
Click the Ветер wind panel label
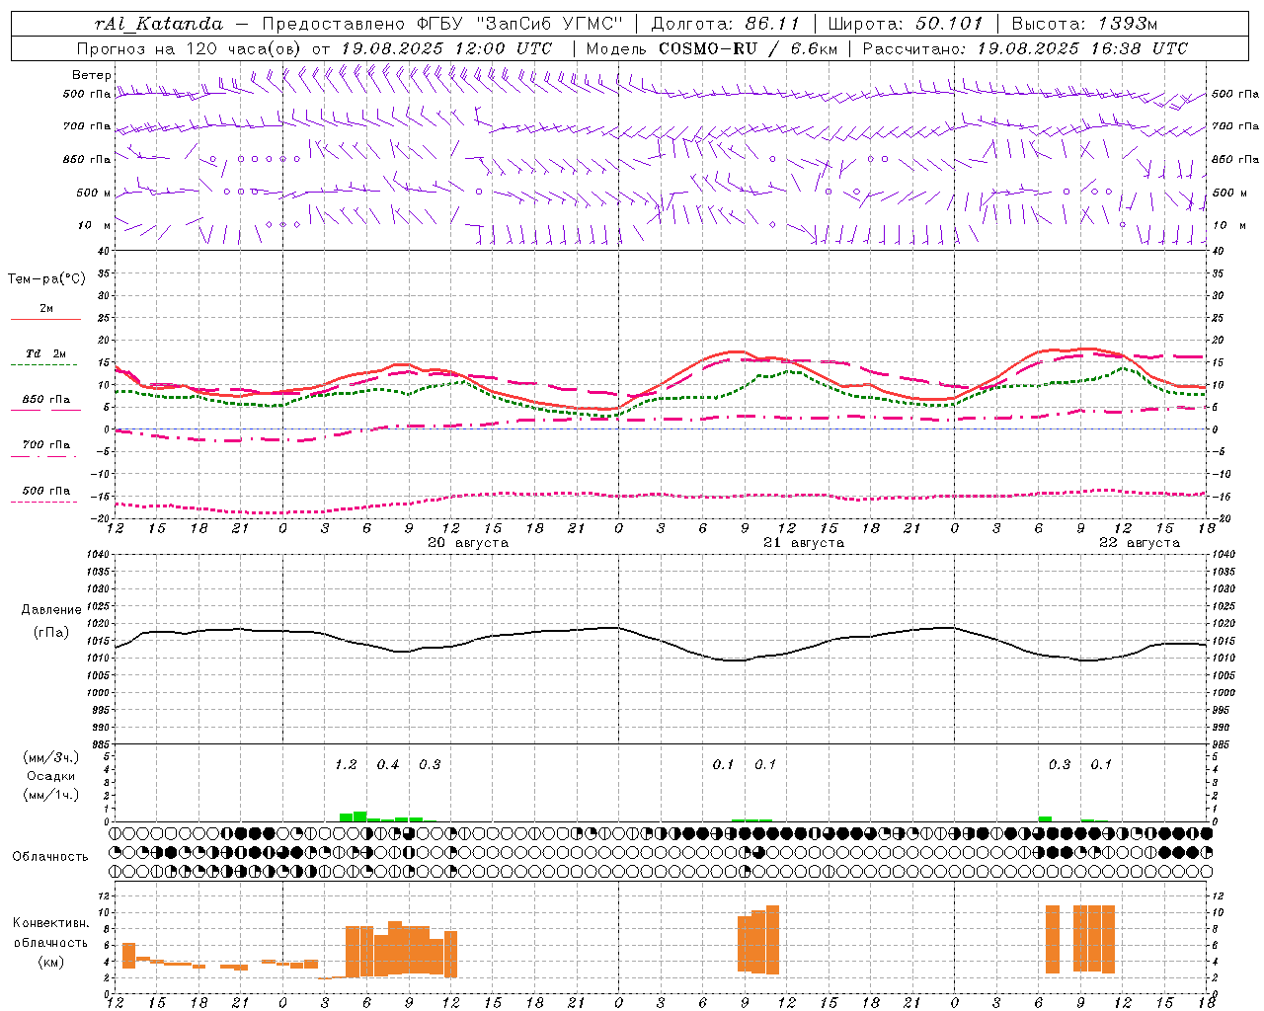(92, 74)
